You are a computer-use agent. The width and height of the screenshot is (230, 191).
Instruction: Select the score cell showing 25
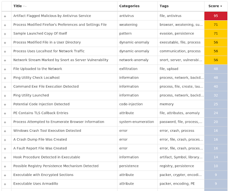216,104
